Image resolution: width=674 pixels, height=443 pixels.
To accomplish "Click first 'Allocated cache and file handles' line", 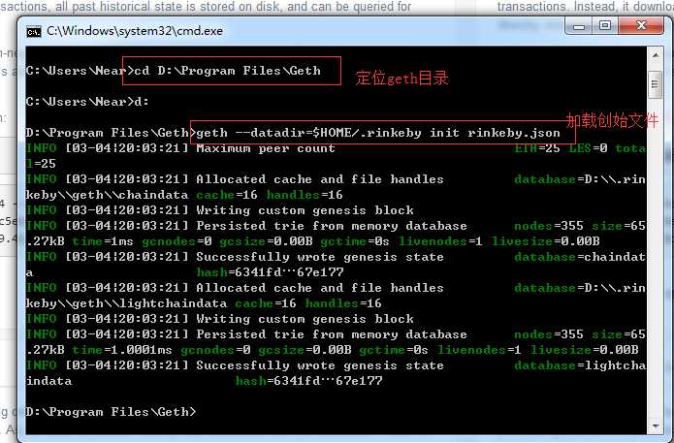I will (x=320, y=179).
